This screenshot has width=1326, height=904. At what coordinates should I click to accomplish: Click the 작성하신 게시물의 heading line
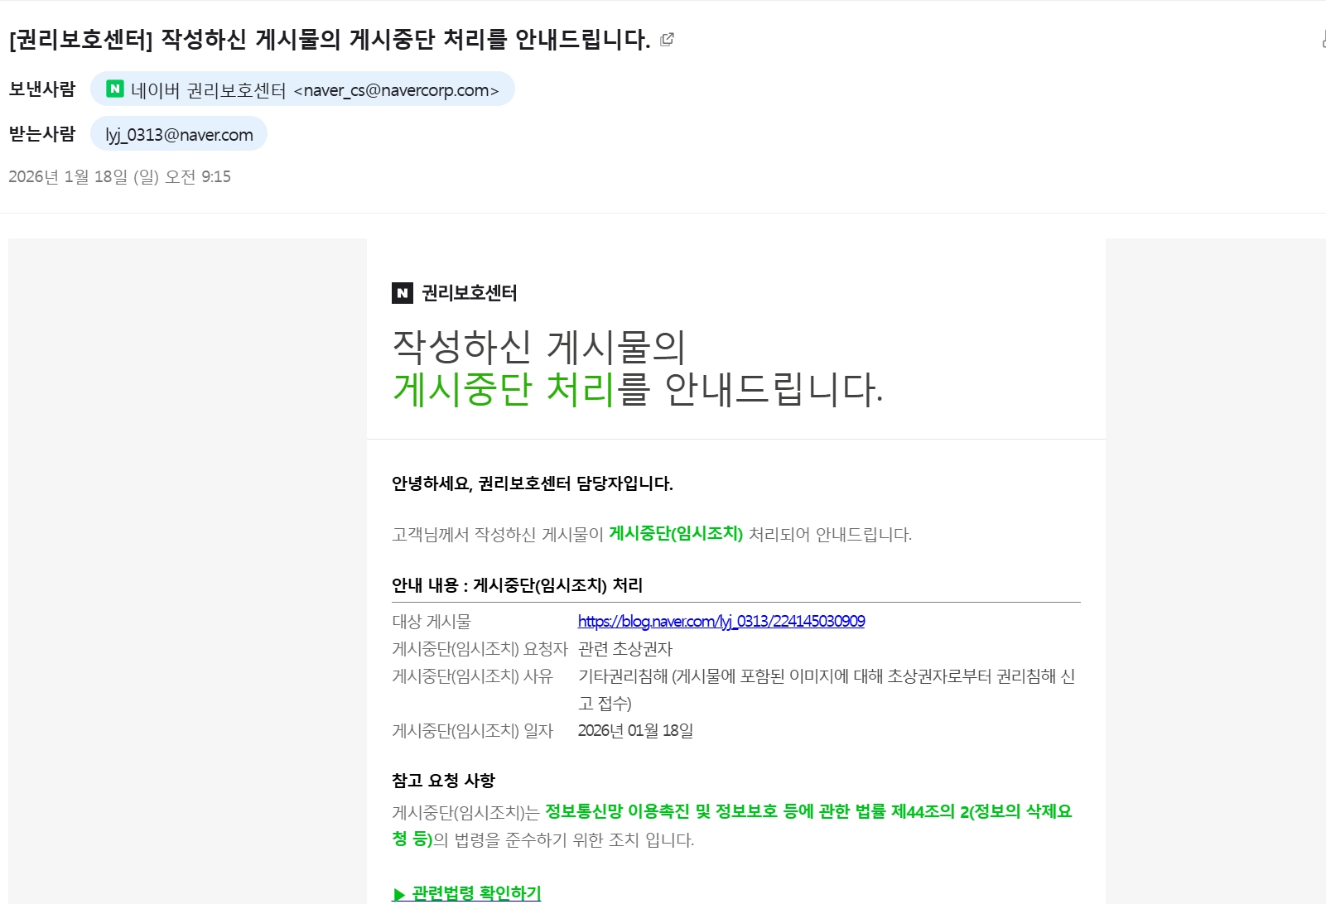(x=539, y=347)
